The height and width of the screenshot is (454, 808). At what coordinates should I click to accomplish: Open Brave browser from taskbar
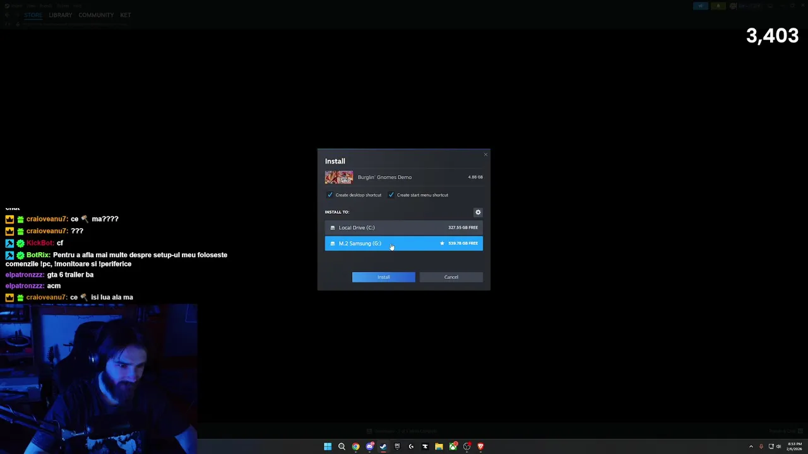pos(480,446)
